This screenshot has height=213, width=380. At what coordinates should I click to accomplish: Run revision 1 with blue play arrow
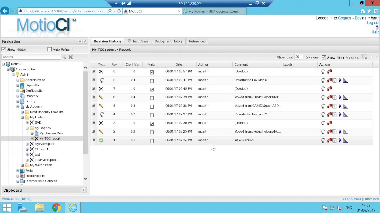coord(340,141)
